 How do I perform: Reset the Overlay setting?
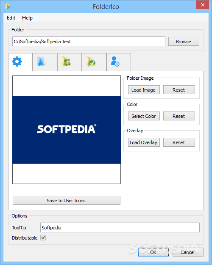pos(179,142)
